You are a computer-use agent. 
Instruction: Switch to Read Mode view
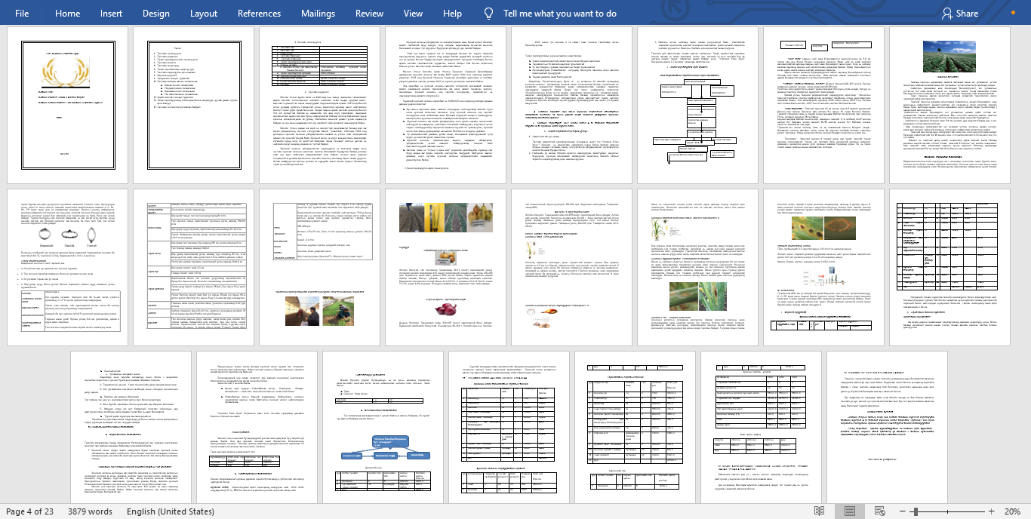tap(819, 511)
